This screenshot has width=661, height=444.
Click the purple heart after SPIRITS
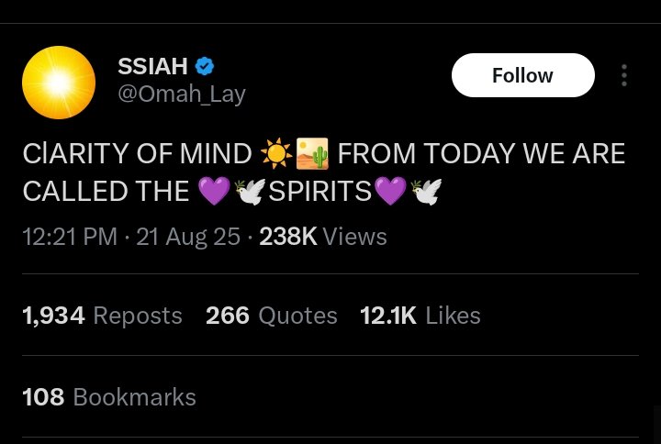(390, 191)
